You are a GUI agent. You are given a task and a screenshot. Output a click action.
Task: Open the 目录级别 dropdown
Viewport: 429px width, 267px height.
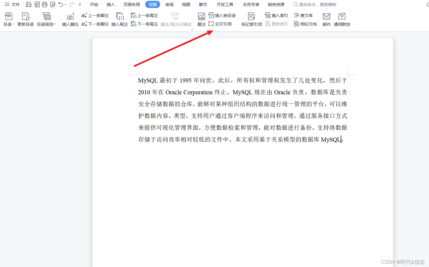coord(46,20)
